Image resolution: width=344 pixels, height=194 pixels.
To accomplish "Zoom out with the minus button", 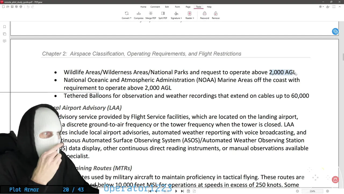I will 297,191.
